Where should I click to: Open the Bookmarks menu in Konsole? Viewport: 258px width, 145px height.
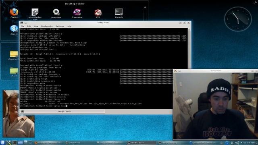click(47, 26)
